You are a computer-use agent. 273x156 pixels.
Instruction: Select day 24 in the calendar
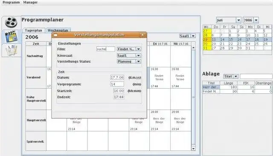(250, 44)
